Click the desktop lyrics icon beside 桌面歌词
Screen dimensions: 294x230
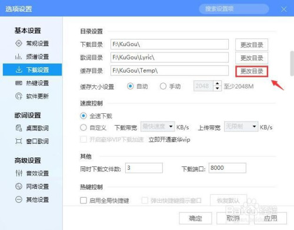pos(19,128)
